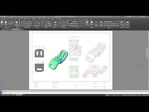Click the Match Layer button

115,26
